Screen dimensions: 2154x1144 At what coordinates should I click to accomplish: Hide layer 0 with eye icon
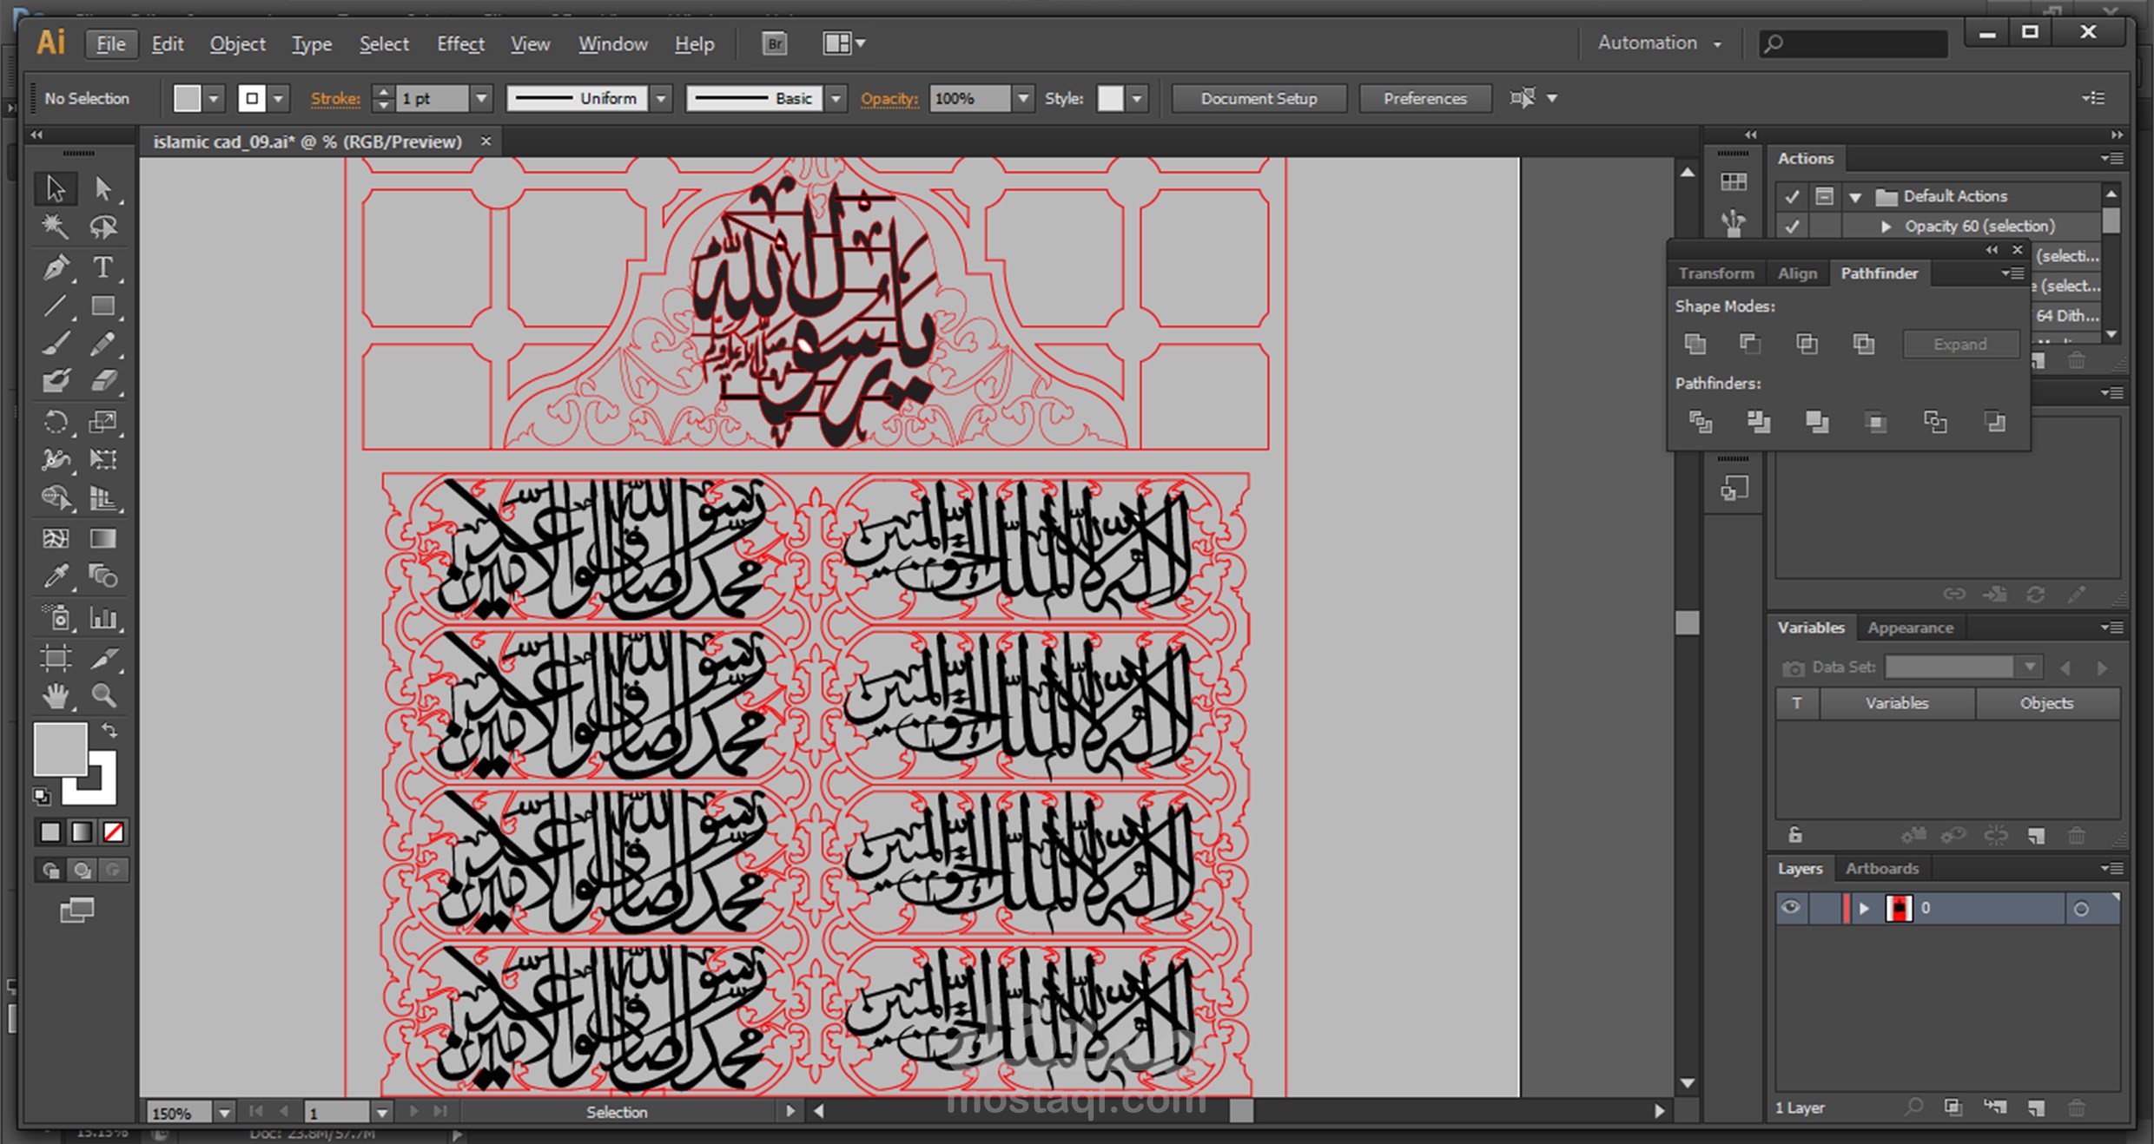[1790, 908]
